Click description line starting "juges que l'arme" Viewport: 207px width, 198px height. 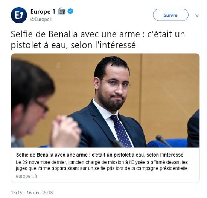click(x=102, y=169)
